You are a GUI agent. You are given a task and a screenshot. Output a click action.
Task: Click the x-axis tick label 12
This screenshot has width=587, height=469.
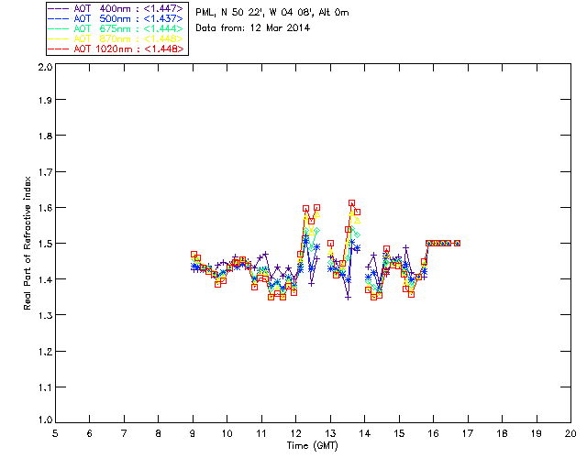pyautogui.click(x=295, y=433)
